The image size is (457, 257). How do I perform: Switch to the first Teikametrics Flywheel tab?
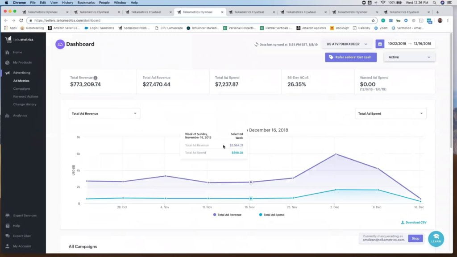click(x=42, y=12)
